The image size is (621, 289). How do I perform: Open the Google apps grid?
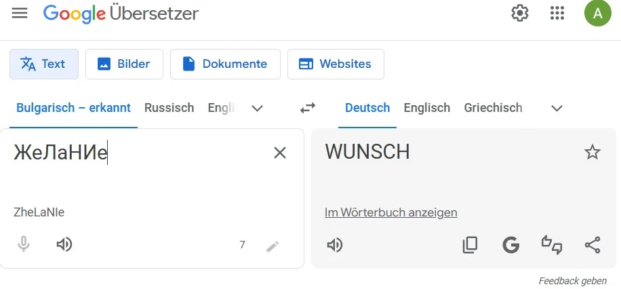pyautogui.click(x=557, y=13)
